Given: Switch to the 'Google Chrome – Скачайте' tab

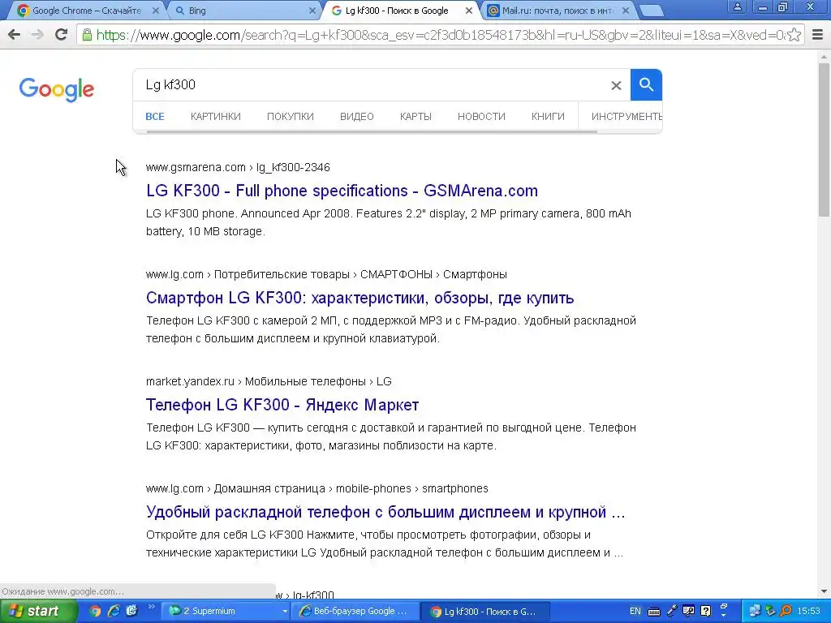Looking at the screenshot, I should pos(86,11).
